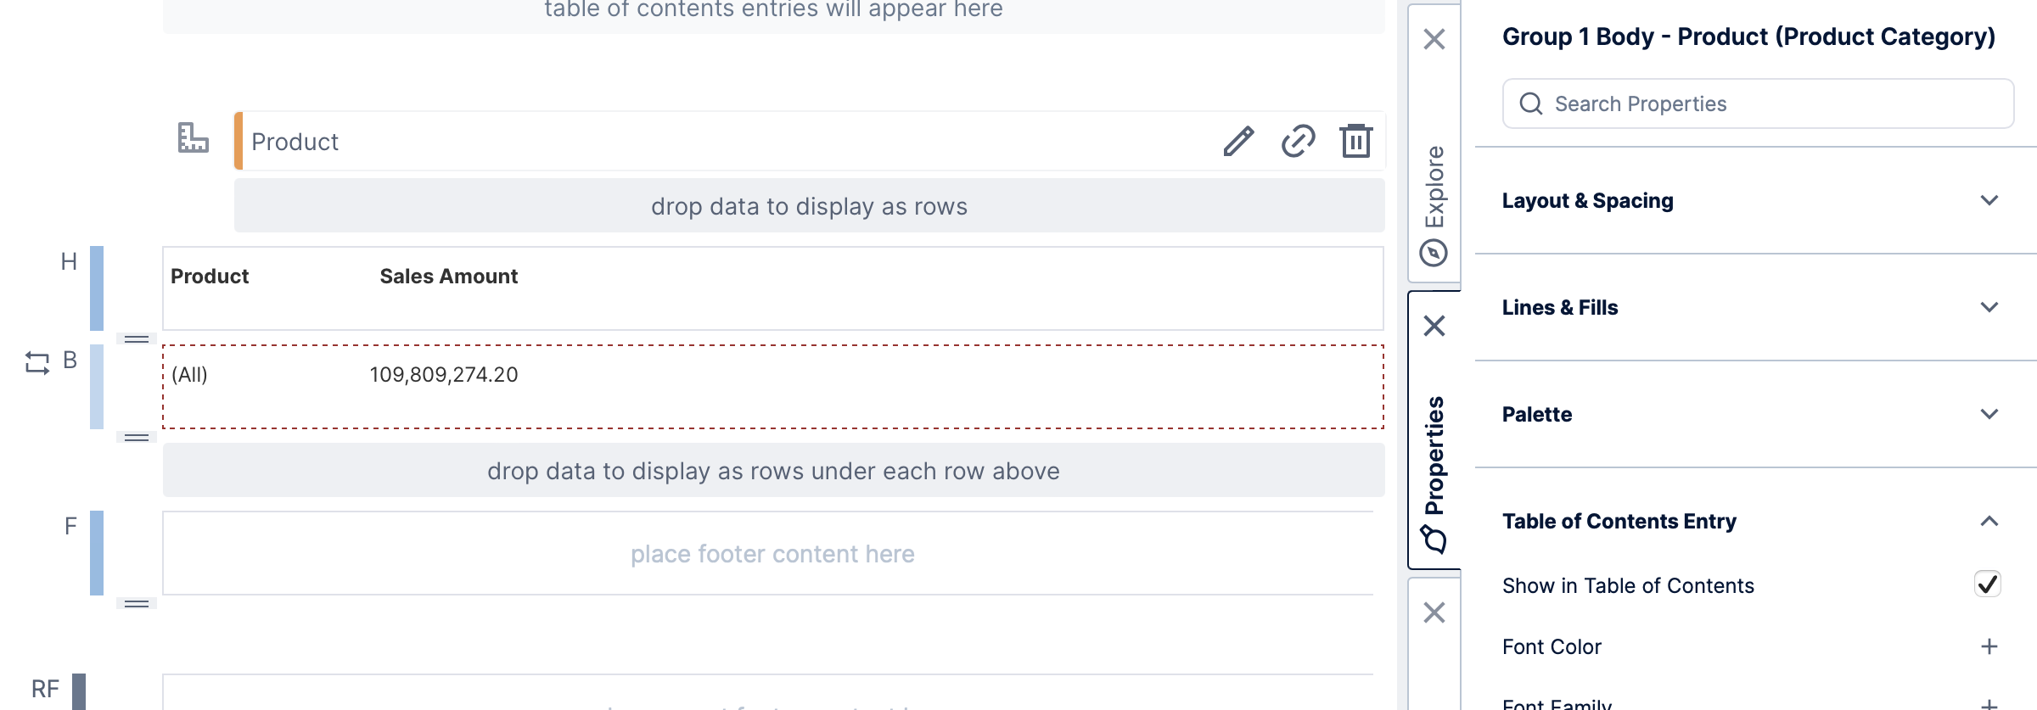Click the magnifier icon in Search Properties
The image size is (2037, 710).
(1531, 103)
